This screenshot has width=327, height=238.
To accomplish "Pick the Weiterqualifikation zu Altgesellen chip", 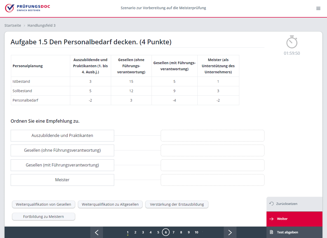I will click(110, 204).
